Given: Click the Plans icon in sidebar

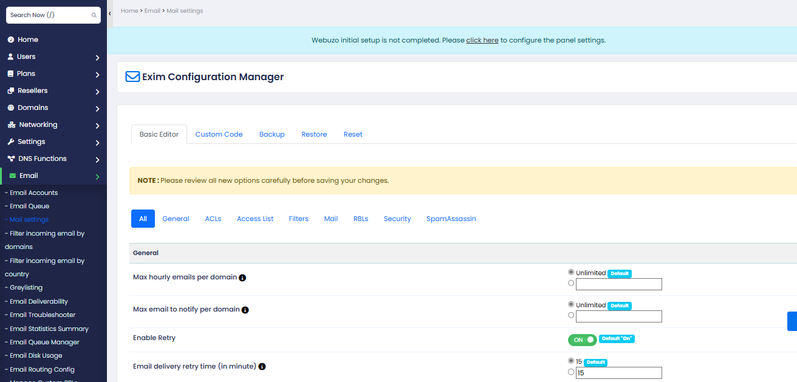Looking at the screenshot, I should [x=11, y=73].
